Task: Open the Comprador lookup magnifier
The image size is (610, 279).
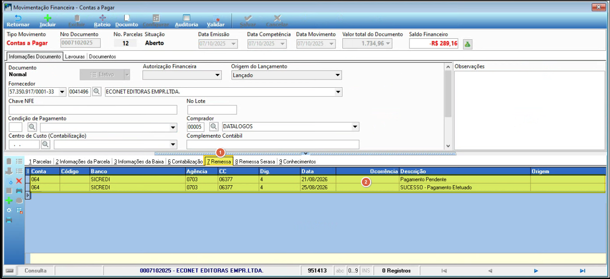Action: (214, 127)
